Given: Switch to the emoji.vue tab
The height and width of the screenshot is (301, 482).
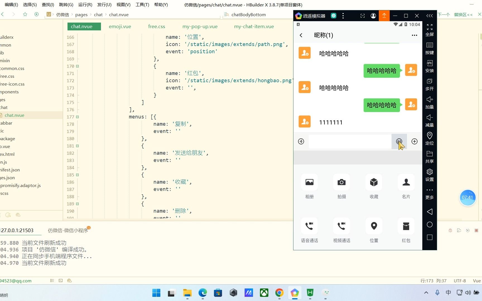Looking at the screenshot, I should 120,26.
